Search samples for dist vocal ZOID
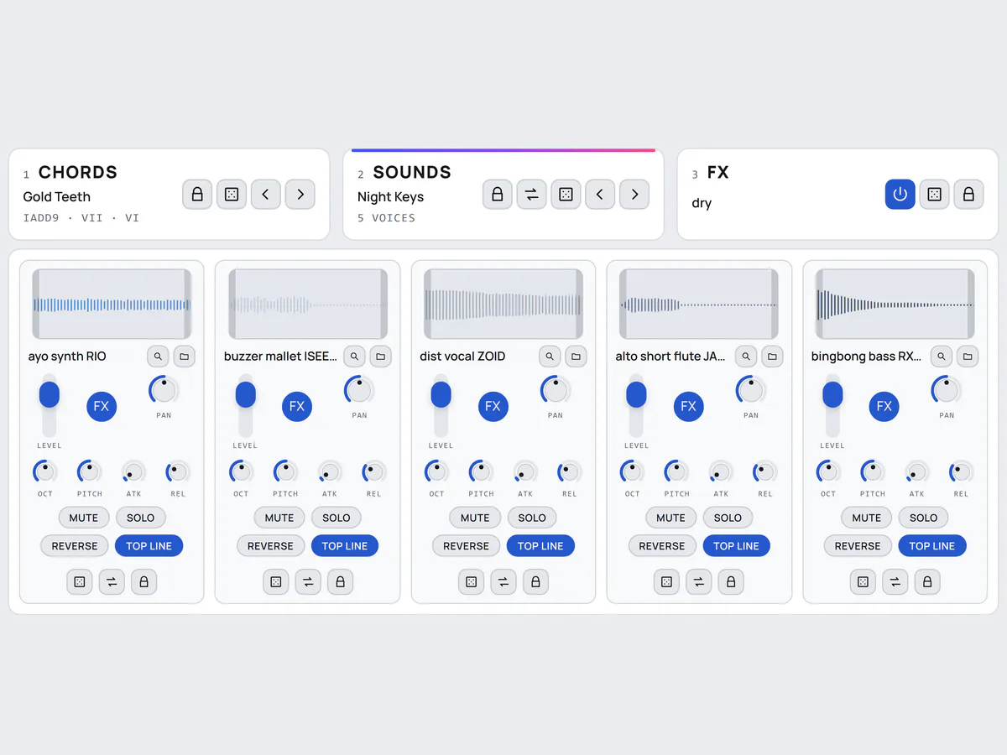 [x=550, y=357]
